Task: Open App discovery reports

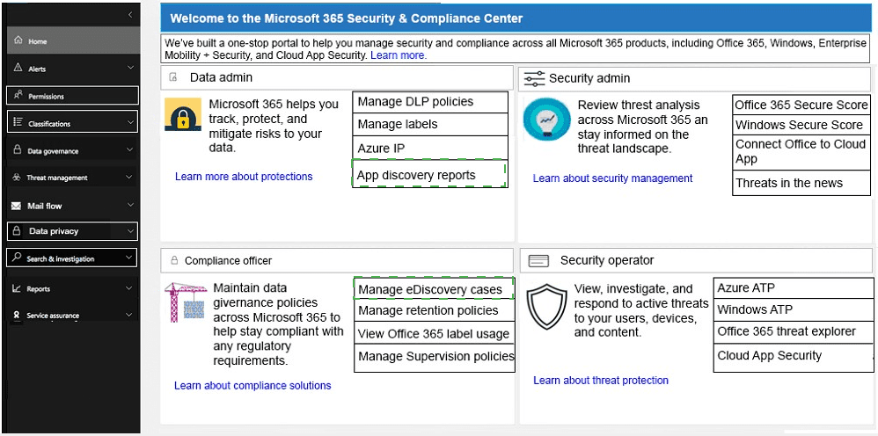Action: click(x=429, y=175)
